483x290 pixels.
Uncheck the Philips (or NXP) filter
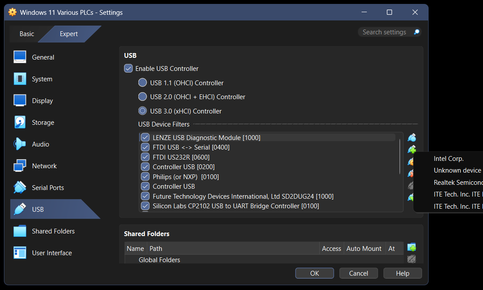tap(145, 177)
